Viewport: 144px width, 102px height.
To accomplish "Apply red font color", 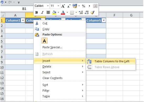I will [63, 12].
